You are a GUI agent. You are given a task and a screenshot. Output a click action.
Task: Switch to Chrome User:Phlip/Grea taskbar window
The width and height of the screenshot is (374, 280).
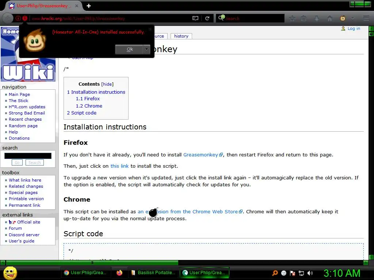coord(85,273)
